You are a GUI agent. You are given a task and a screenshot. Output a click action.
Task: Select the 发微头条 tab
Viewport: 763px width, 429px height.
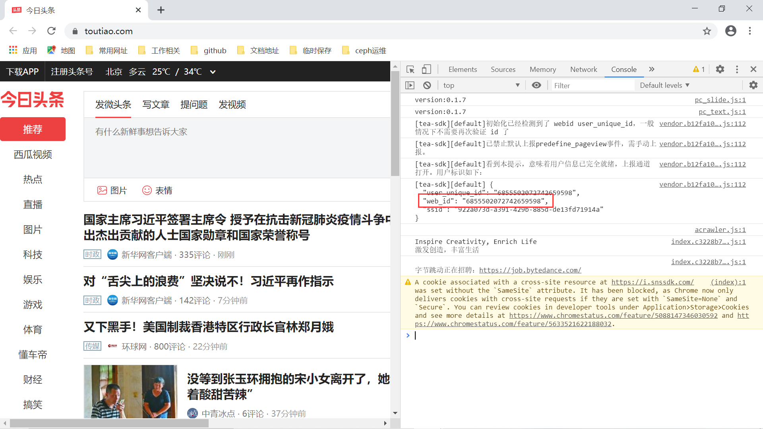[113, 104]
